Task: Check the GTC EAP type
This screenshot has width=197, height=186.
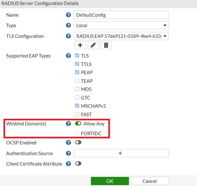Action: tap(77, 98)
